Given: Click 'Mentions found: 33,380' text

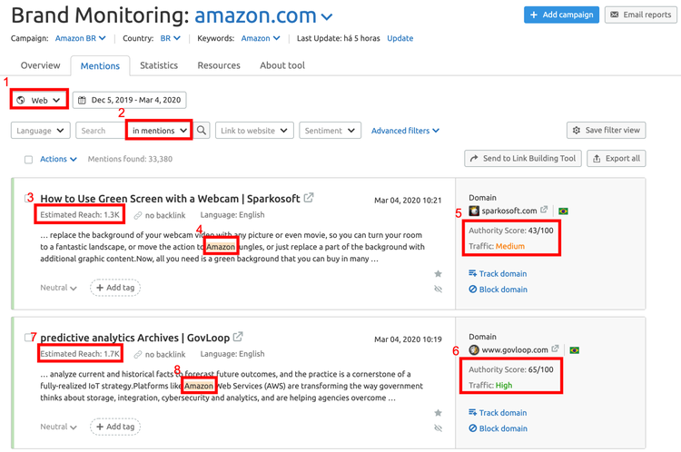Looking at the screenshot, I should click(130, 159).
